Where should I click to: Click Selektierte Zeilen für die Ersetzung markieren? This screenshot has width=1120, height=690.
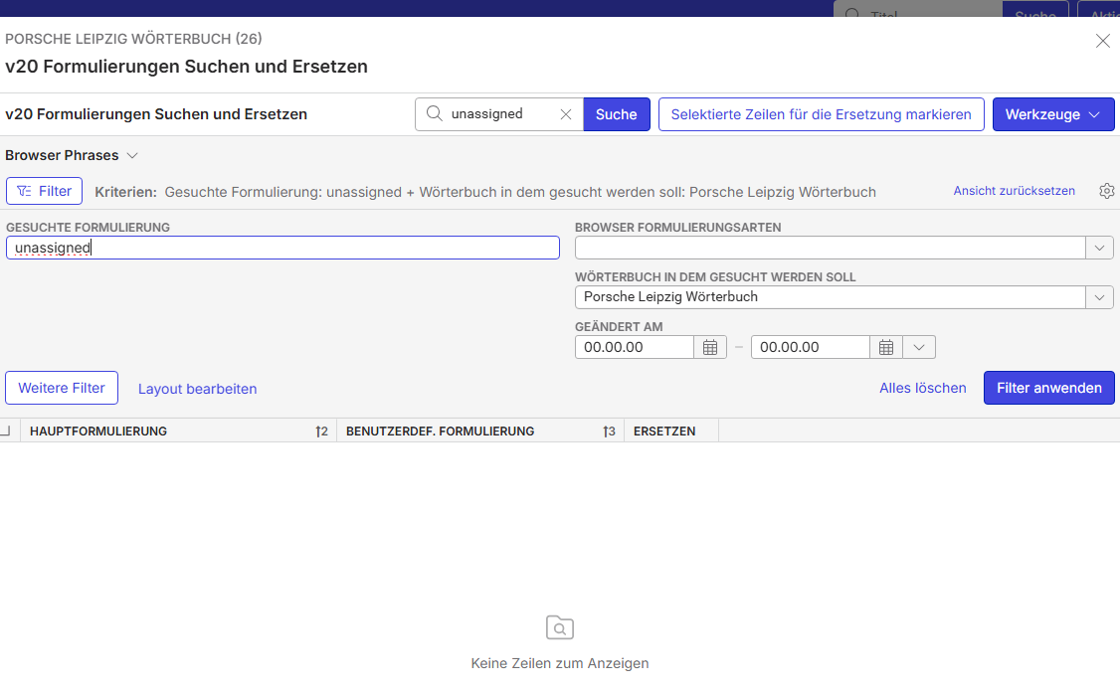[x=822, y=114]
